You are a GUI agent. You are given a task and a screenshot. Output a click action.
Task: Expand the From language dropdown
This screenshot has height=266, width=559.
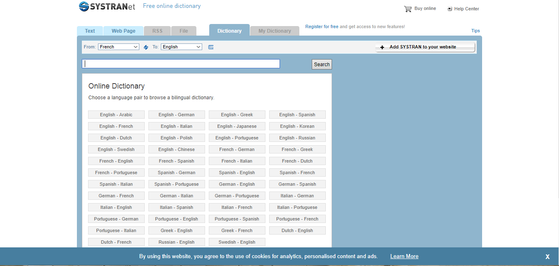[x=119, y=47]
